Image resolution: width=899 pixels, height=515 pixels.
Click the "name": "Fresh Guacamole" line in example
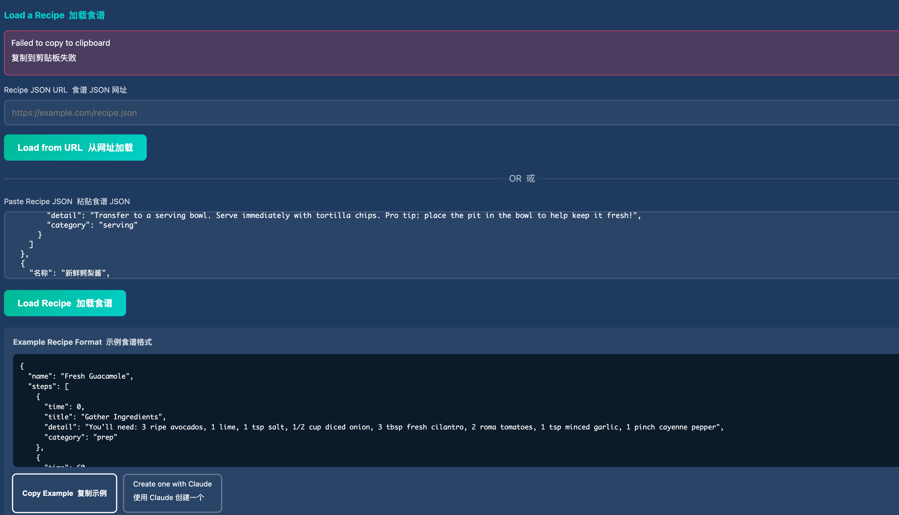click(80, 376)
